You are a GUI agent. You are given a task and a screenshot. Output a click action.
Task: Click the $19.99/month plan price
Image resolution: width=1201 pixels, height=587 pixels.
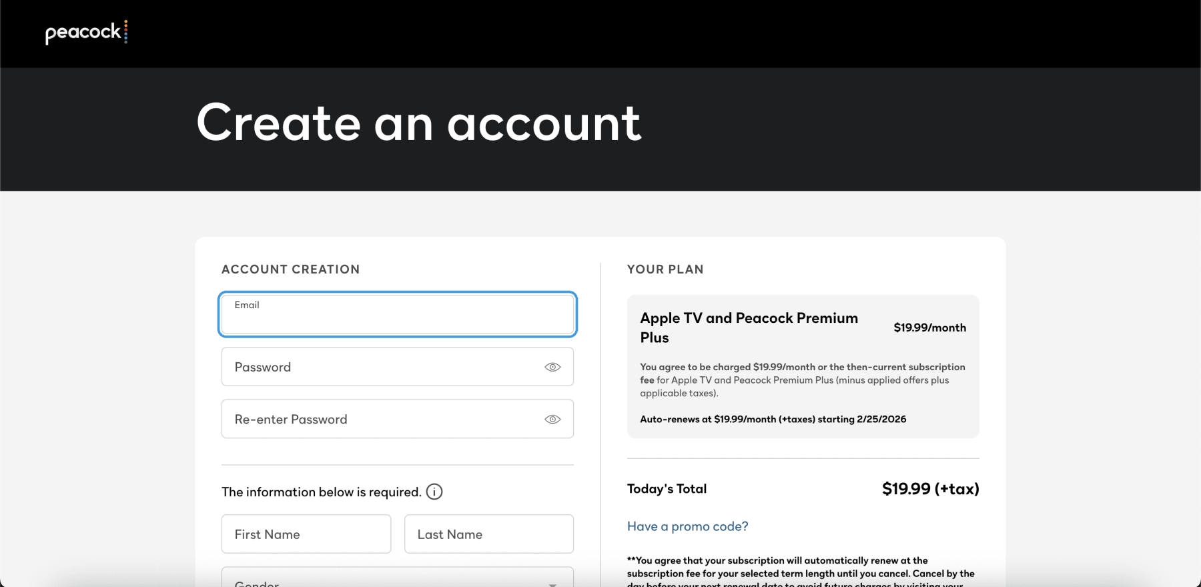[929, 328]
